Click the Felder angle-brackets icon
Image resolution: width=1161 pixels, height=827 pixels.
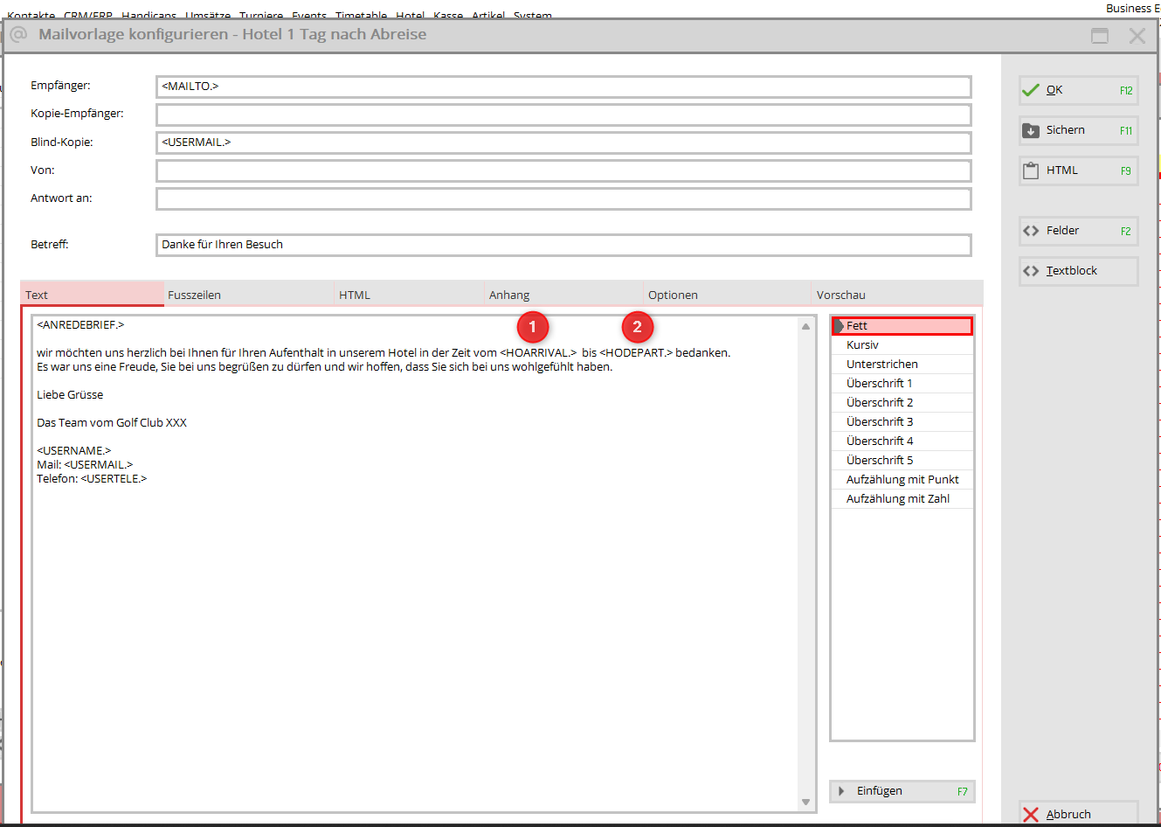1031,231
